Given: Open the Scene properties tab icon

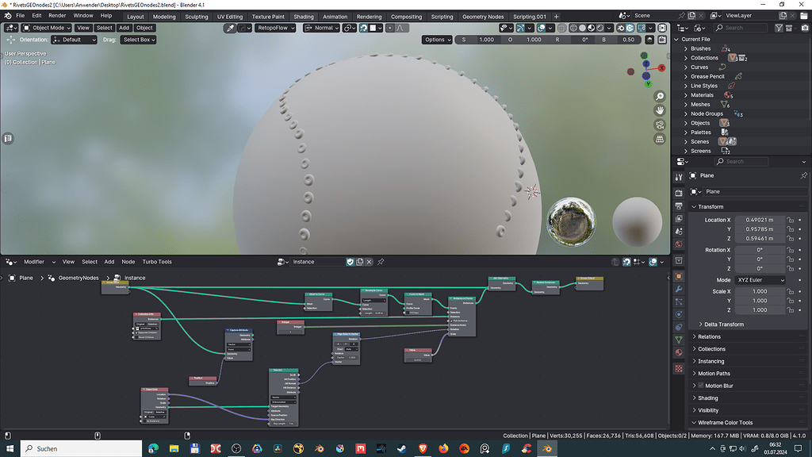Looking at the screenshot, I should tap(679, 231).
